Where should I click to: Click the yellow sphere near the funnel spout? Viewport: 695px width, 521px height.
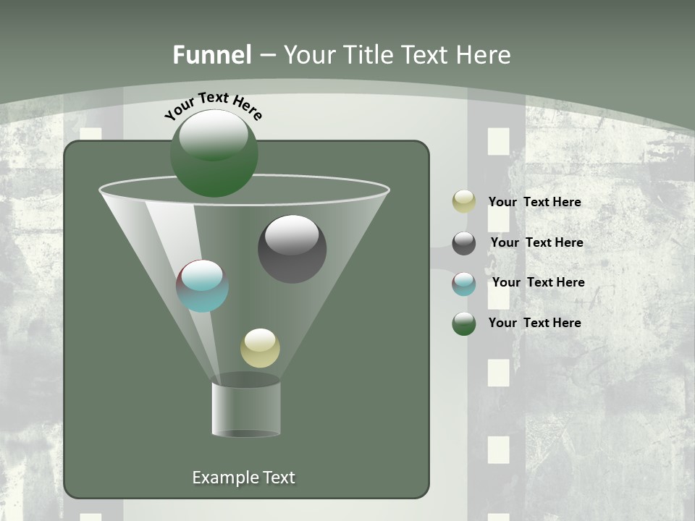coord(261,348)
